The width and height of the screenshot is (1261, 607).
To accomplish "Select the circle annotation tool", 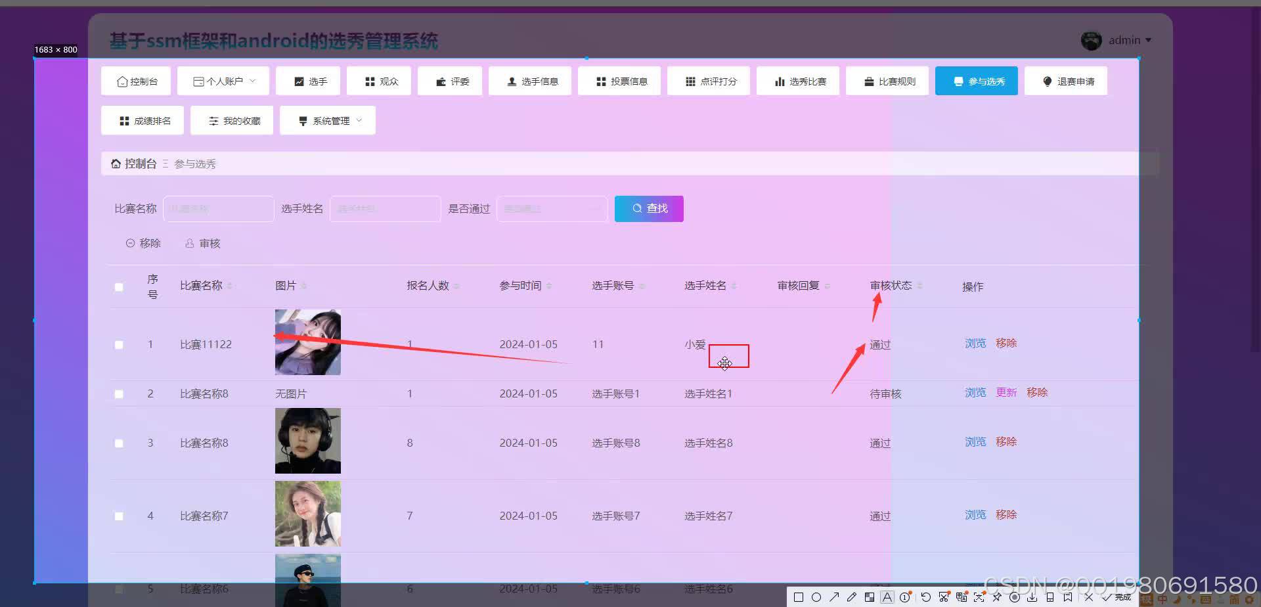I will click(817, 596).
